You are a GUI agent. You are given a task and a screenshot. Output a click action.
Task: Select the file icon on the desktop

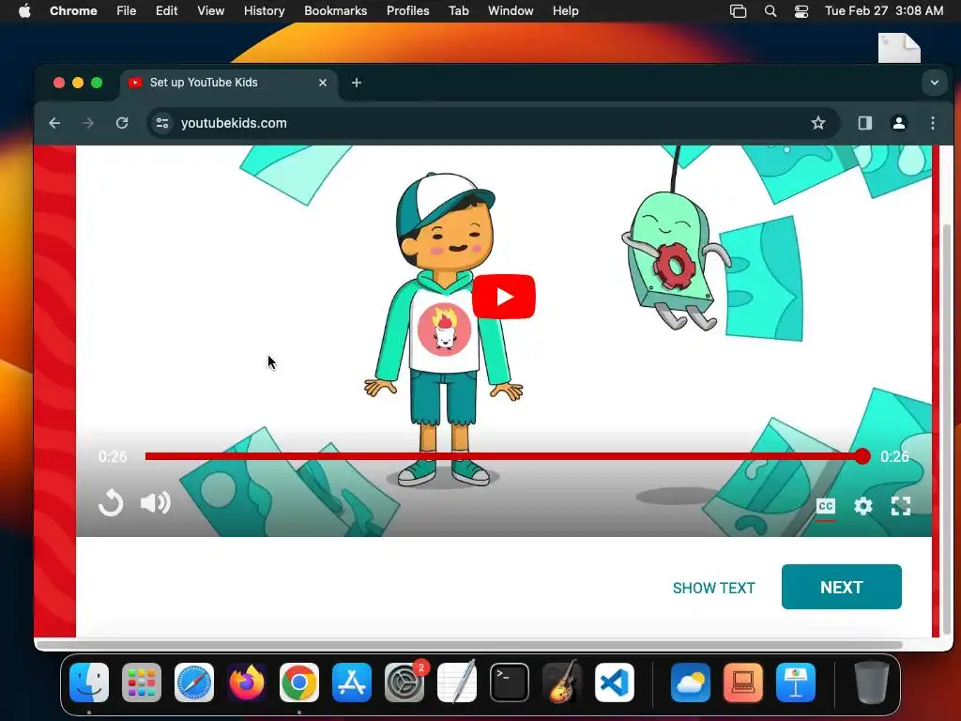tap(899, 48)
